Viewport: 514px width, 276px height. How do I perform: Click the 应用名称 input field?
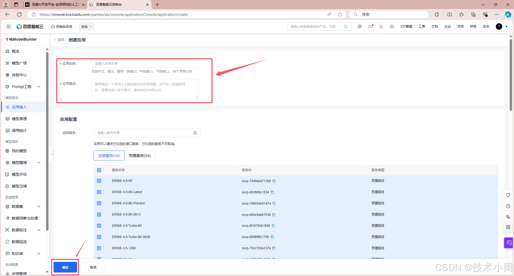(x=145, y=64)
